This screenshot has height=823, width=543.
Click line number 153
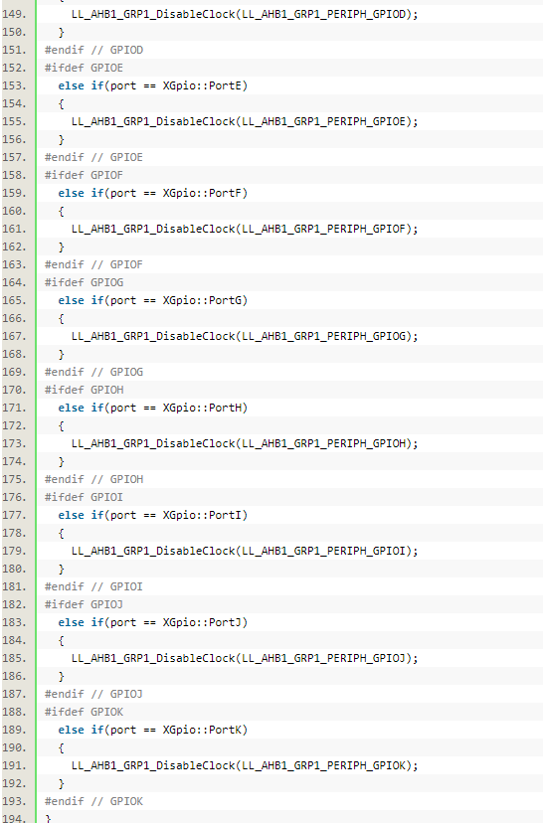click(x=14, y=85)
